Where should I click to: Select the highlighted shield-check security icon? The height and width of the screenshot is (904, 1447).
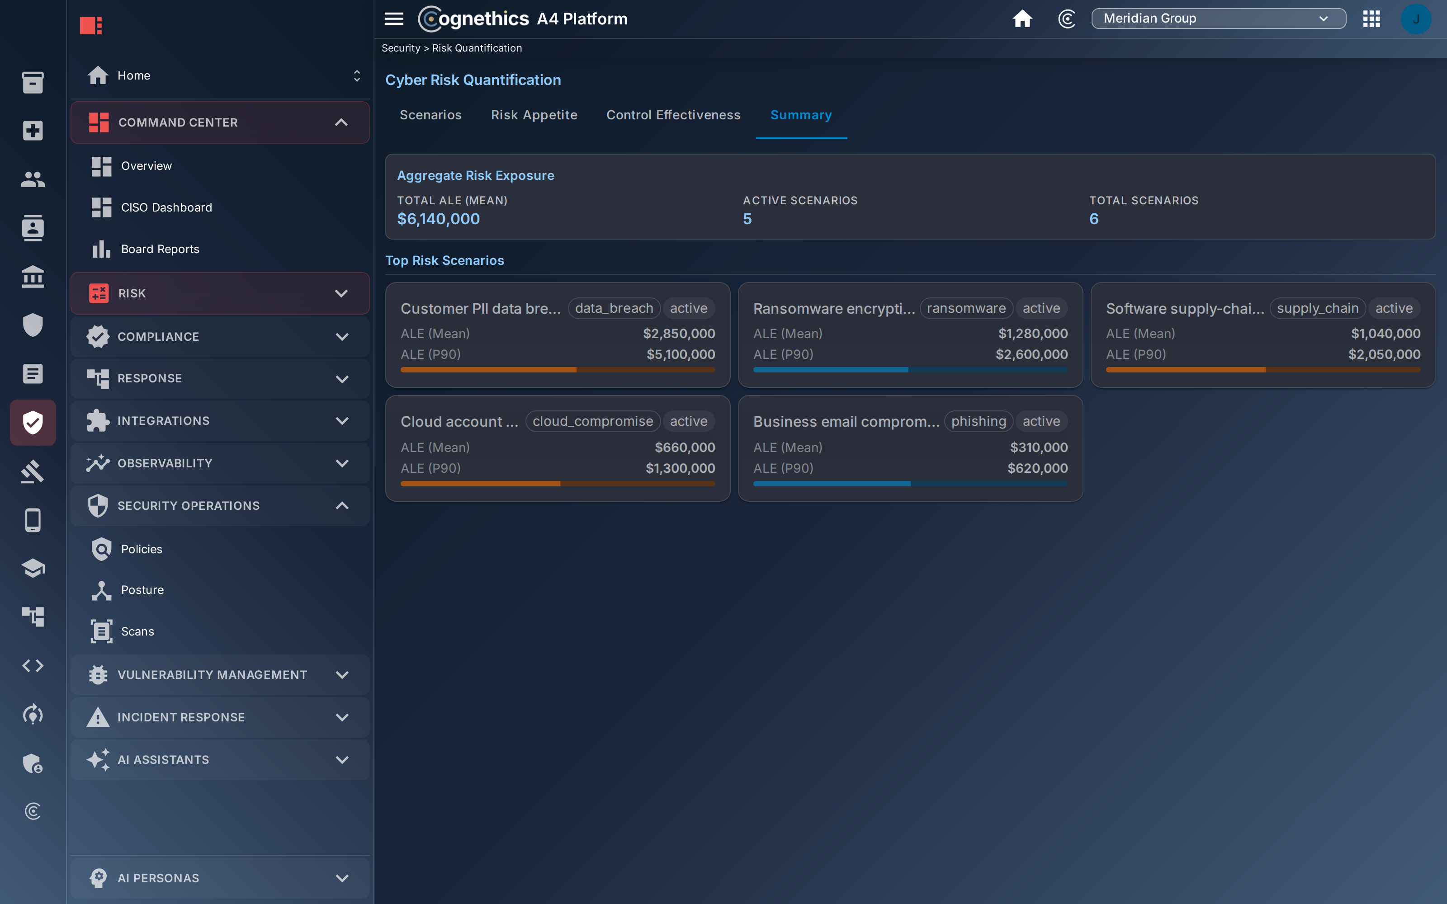click(x=33, y=423)
